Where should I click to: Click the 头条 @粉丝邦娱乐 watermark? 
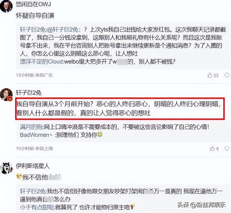click(x=201, y=205)
